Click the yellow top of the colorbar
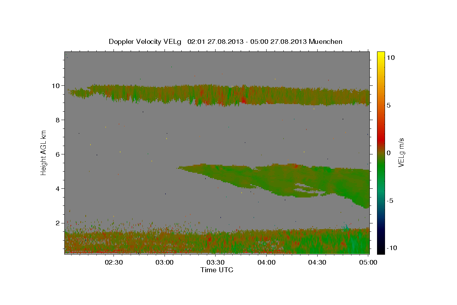Screen dimensions: 457x305 (x=380, y=55)
